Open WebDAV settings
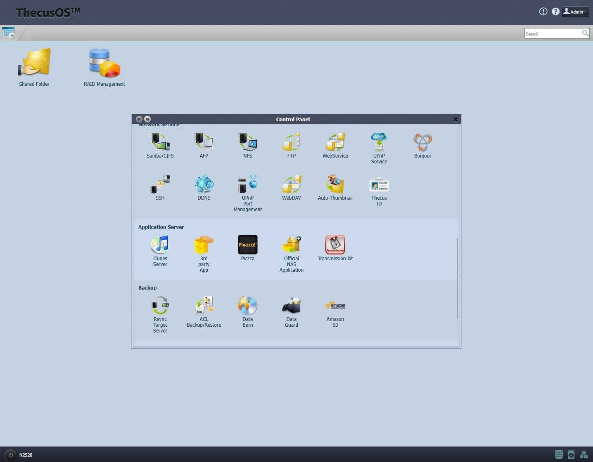This screenshot has width=593, height=462. tap(292, 187)
